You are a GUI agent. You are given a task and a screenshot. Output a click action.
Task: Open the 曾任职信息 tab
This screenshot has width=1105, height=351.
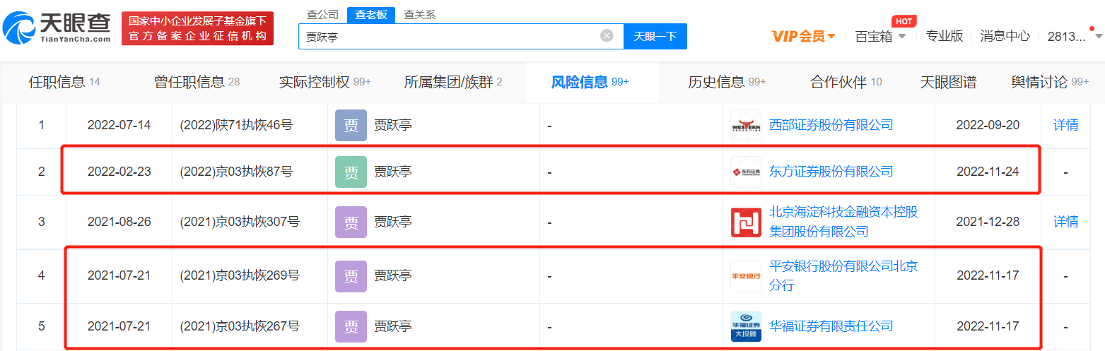[x=197, y=82]
